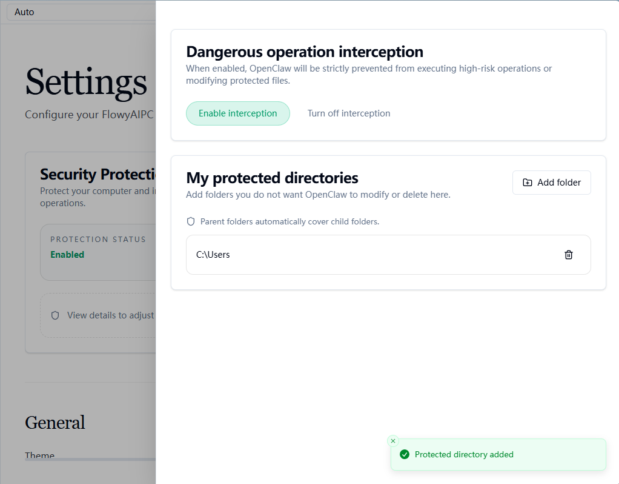
Task: Click the dimmed Settings title to close panel
Action: click(x=86, y=82)
